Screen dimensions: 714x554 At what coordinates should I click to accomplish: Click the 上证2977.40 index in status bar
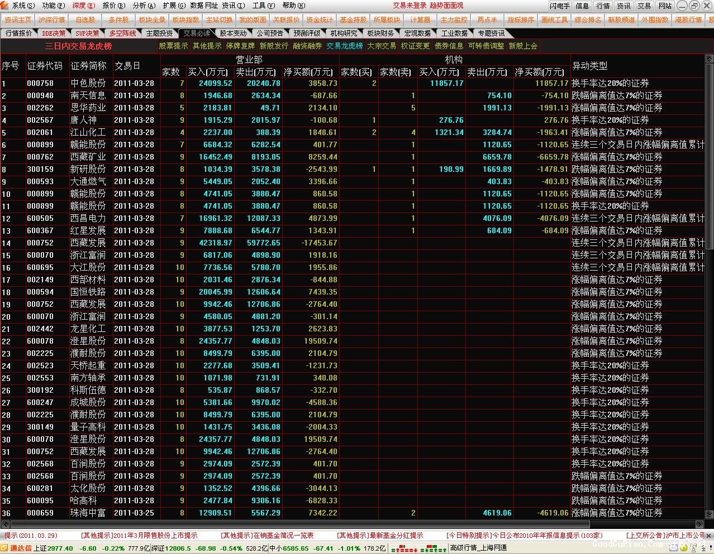pos(53,548)
